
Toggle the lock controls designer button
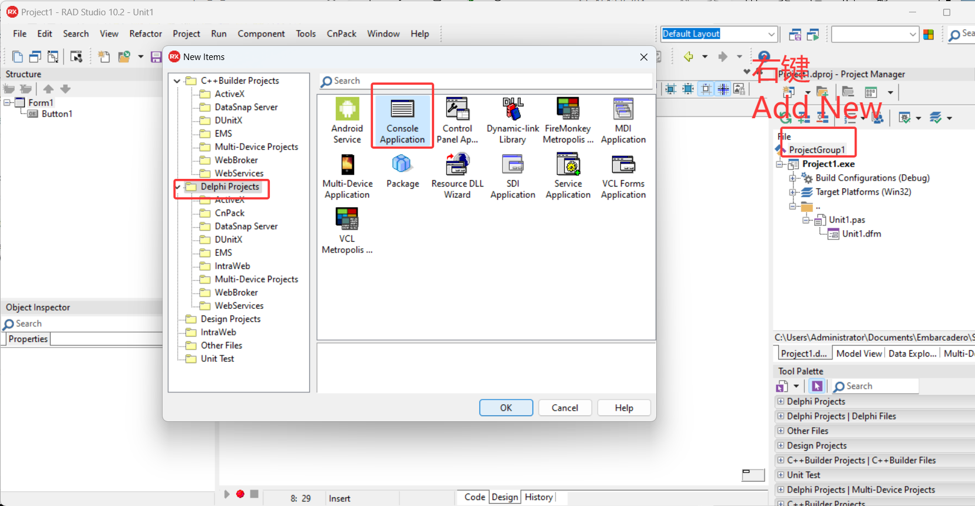[x=739, y=89]
